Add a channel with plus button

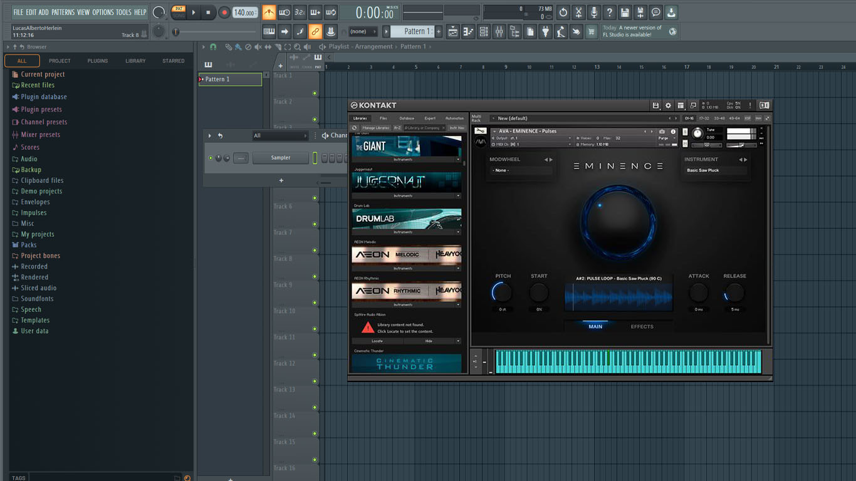pos(281,180)
